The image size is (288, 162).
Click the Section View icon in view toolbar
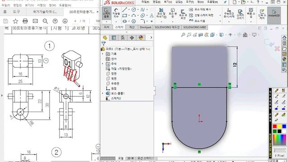point(201,35)
